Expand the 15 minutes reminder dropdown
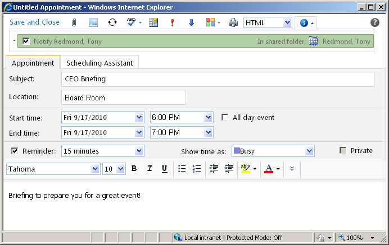This screenshot has width=389, height=245. tap(139, 151)
